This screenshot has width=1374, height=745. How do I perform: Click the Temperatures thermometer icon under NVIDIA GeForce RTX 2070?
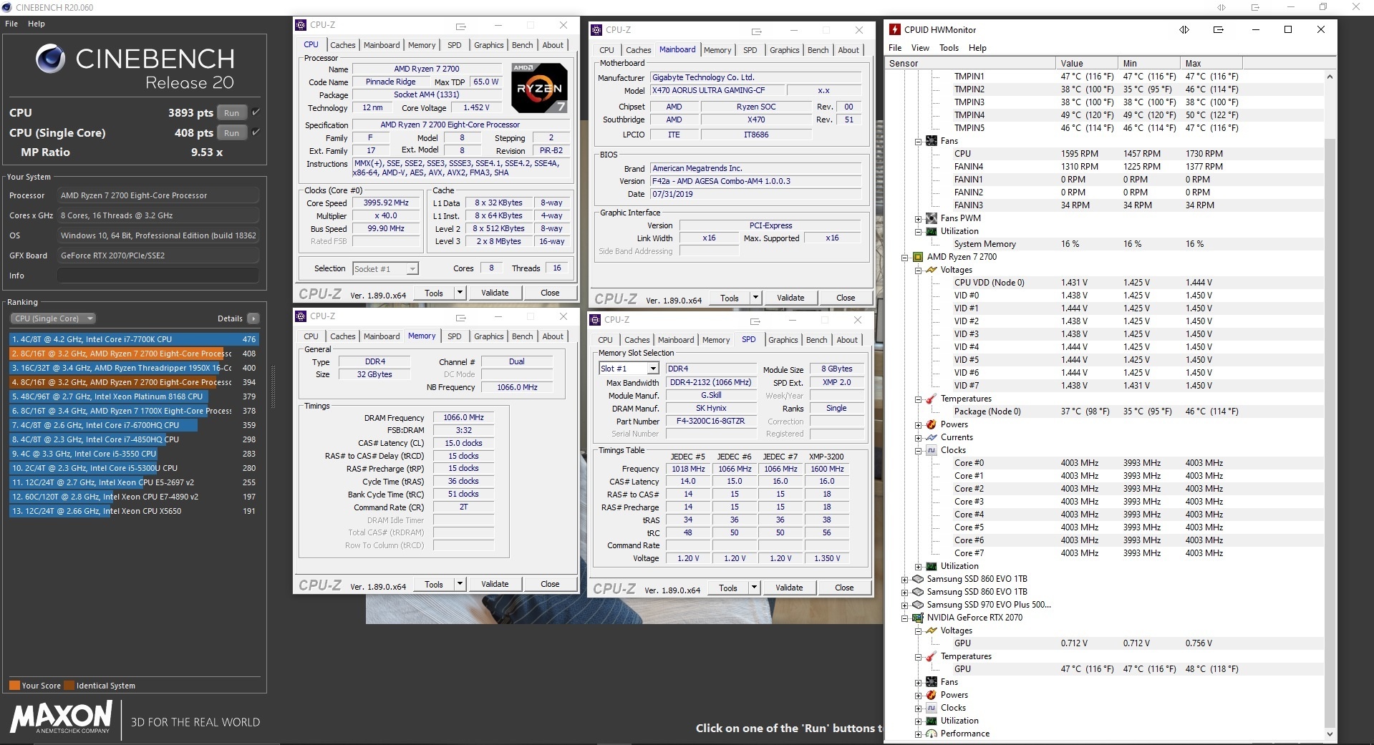tap(932, 656)
